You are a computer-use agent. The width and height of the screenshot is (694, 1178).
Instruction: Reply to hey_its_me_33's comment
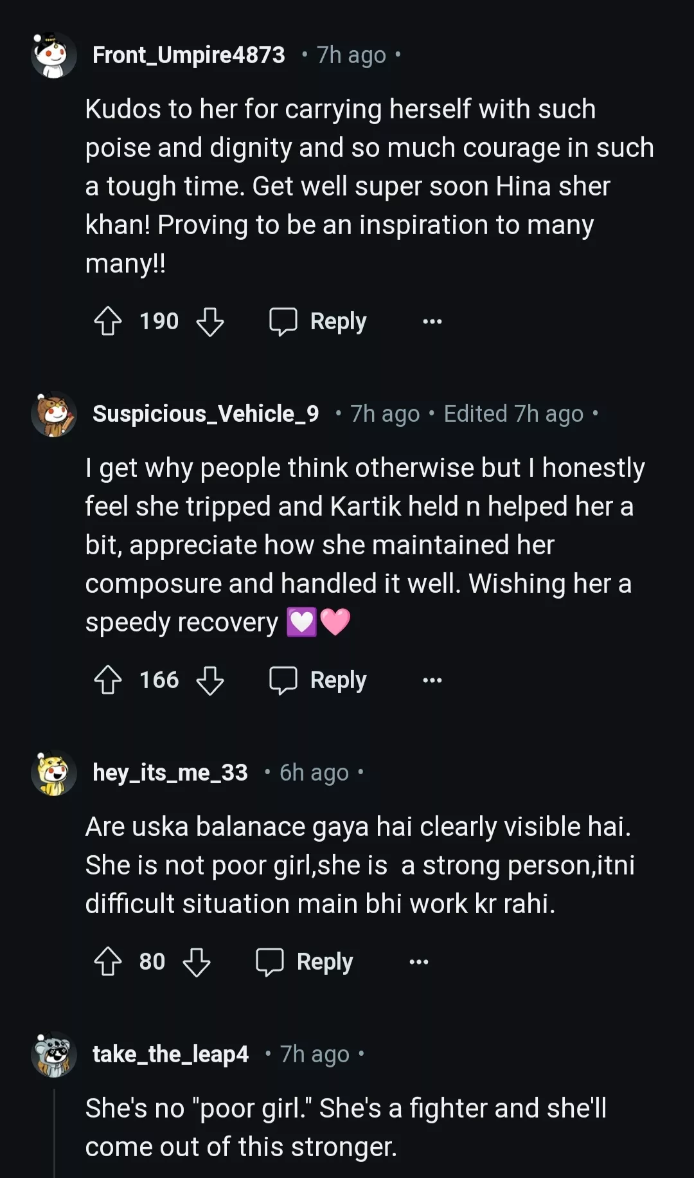[305, 961]
